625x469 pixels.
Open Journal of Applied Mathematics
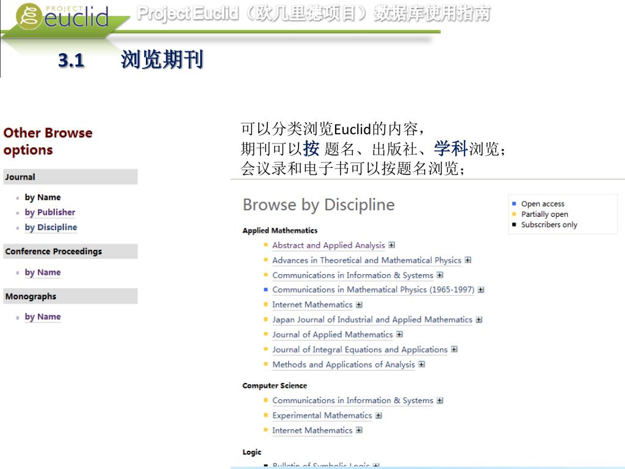click(x=333, y=335)
